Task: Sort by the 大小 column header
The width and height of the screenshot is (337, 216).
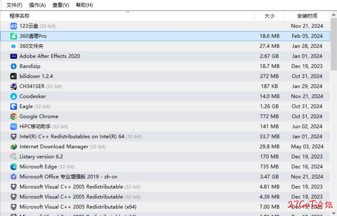Action: pos(269,16)
